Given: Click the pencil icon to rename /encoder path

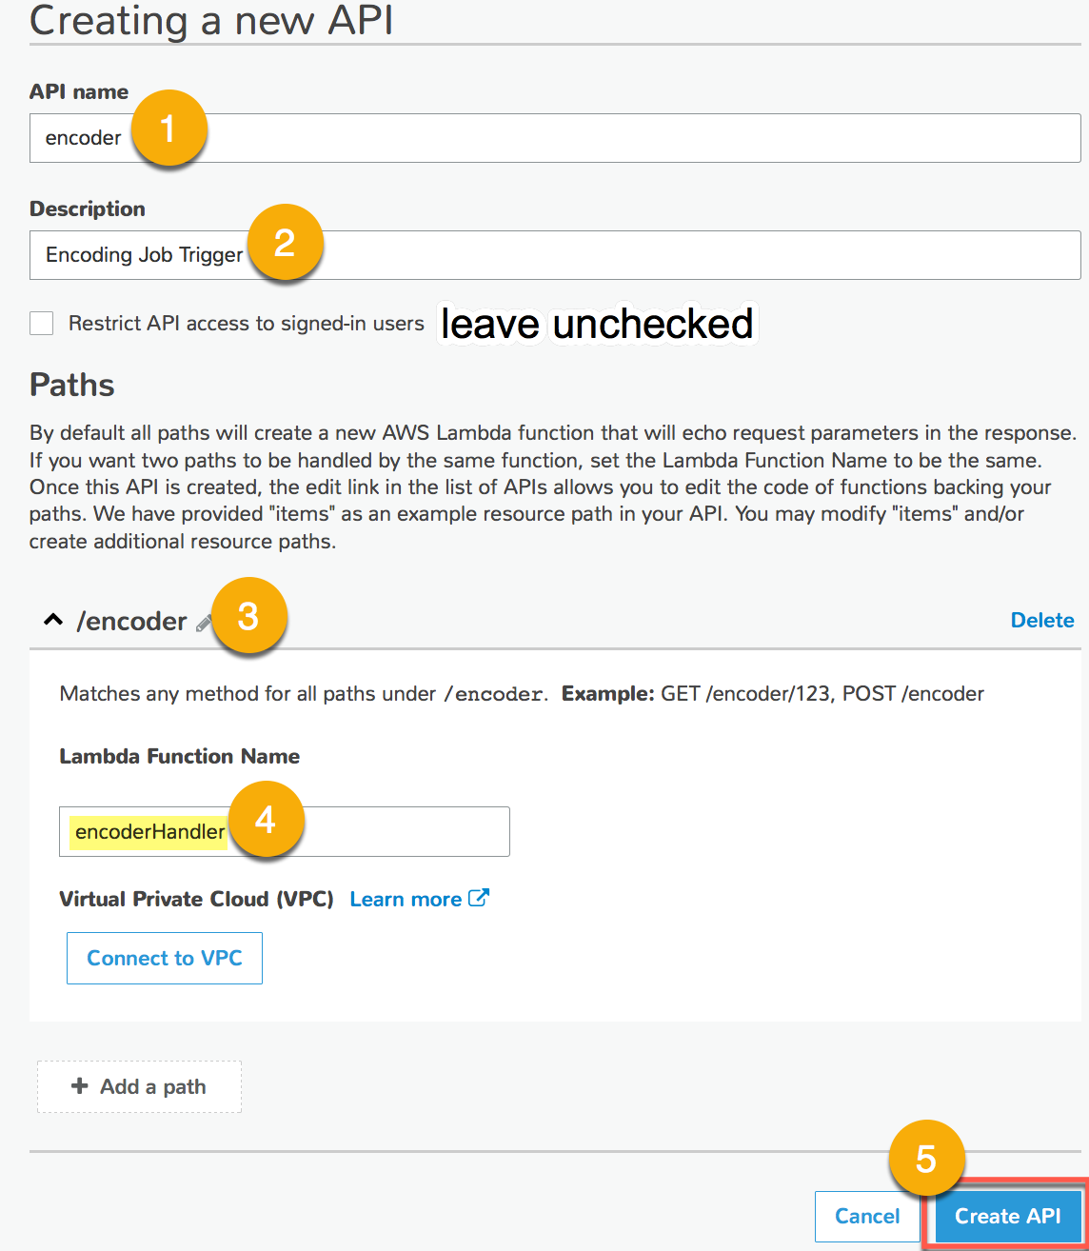Looking at the screenshot, I should (203, 623).
